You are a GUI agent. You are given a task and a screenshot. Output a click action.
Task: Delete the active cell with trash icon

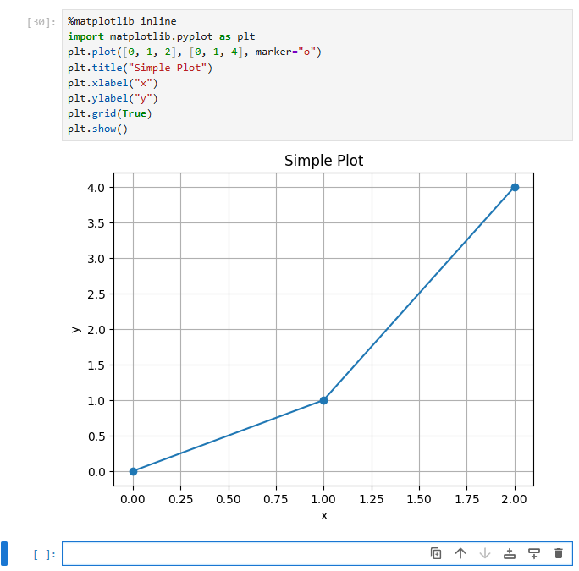point(558,553)
